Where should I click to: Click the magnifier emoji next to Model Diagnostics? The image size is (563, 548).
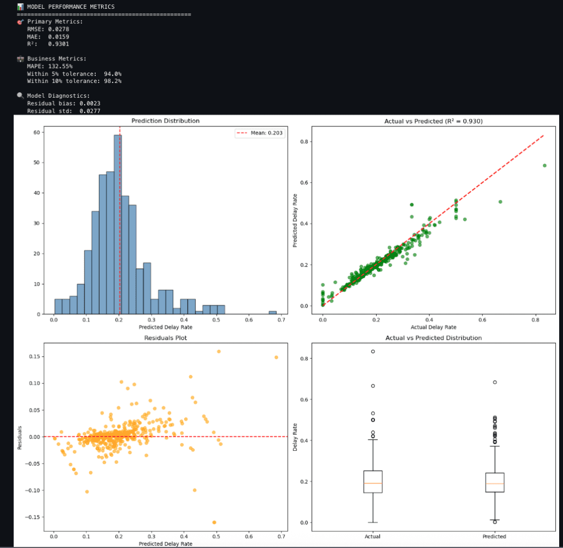tap(20, 96)
